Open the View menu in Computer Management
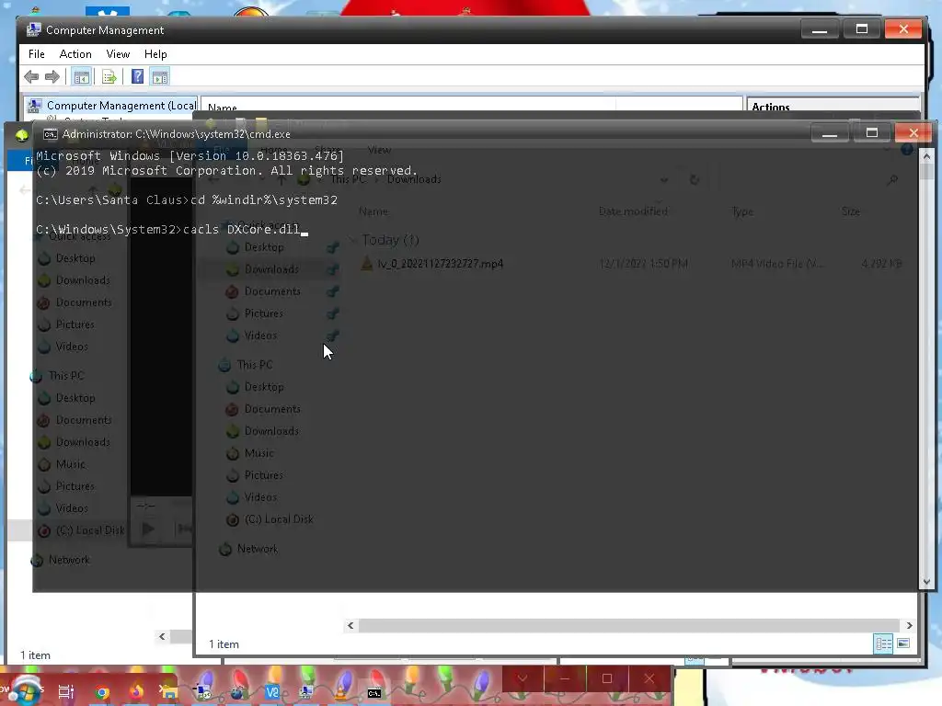The width and height of the screenshot is (942, 706). [118, 54]
